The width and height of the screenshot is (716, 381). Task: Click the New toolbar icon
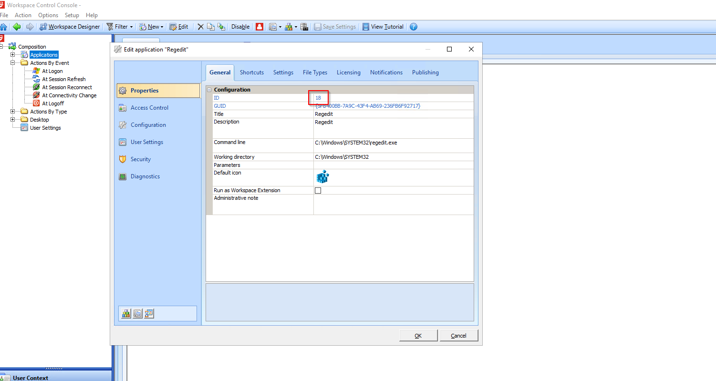pyautogui.click(x=149, y=27)
